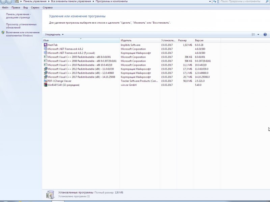The width and height of the screenshot is (270, 202).
Task: Sort list by Издатель column header
Action: 140,40
